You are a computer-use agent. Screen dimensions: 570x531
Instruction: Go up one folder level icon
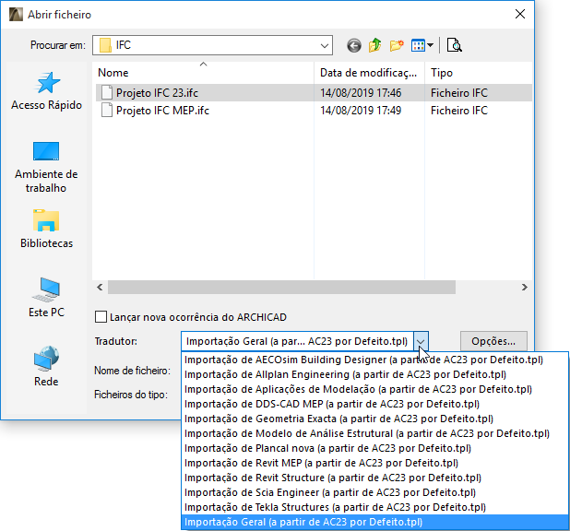[x=374, y=45]
